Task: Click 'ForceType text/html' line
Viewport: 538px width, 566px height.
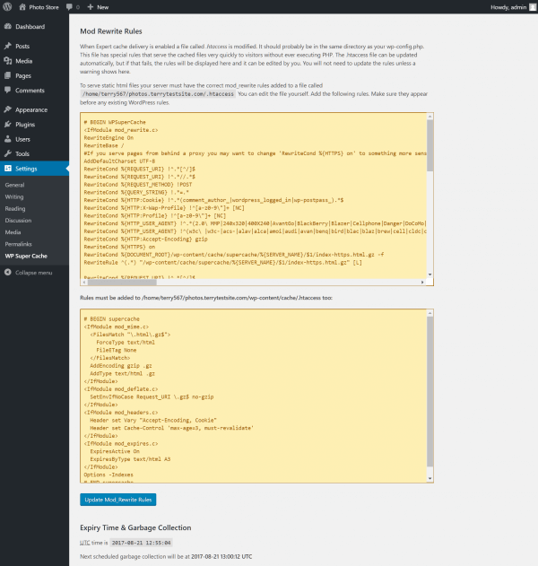Action: click(x=126, y=342)
